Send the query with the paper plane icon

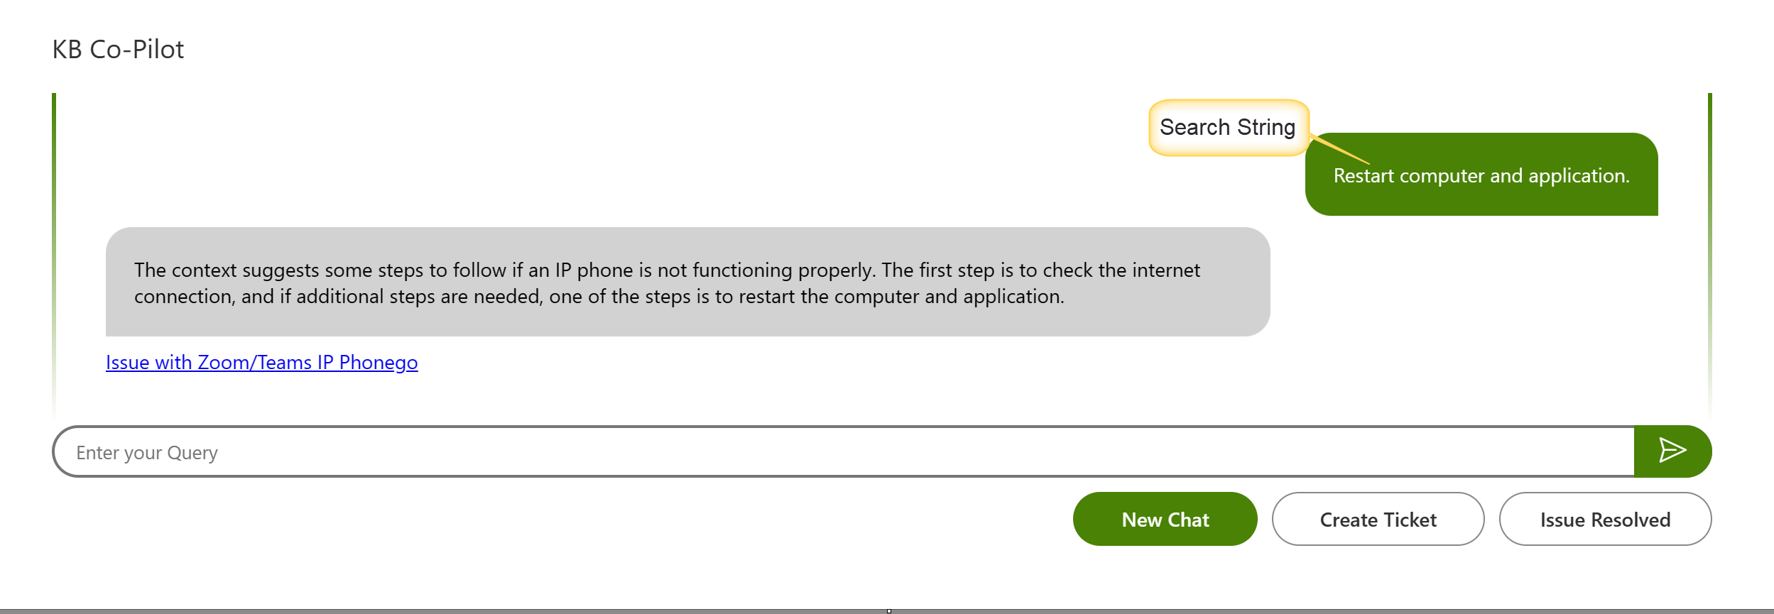[1672, 451]
